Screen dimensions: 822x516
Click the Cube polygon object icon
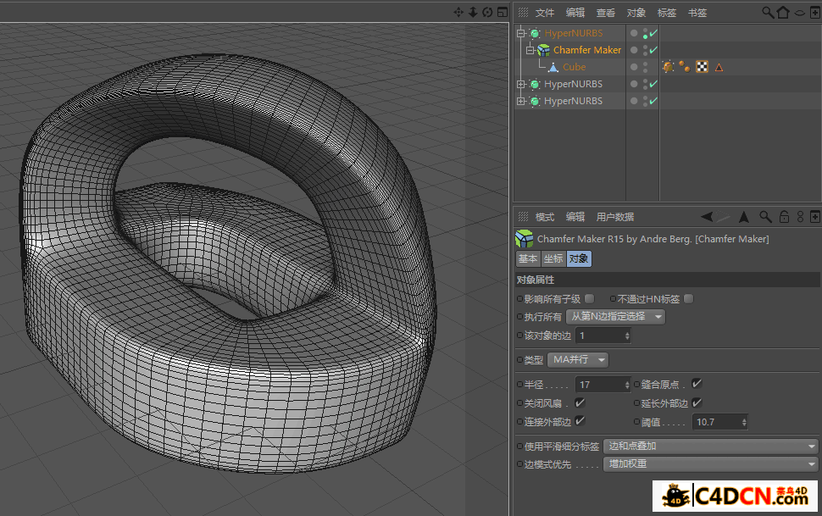[x=553, y=67]
